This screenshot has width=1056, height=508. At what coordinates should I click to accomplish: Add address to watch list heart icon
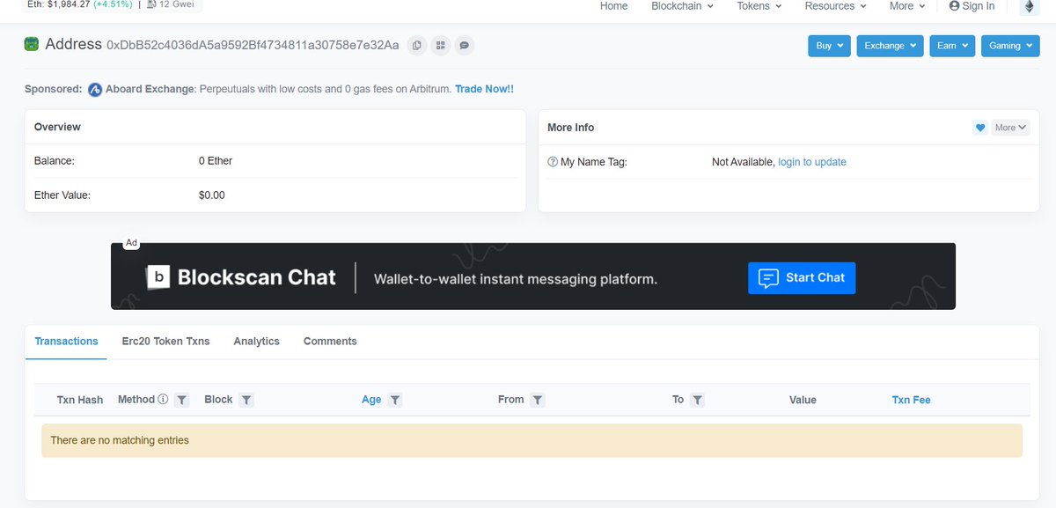tap(980, 128)
